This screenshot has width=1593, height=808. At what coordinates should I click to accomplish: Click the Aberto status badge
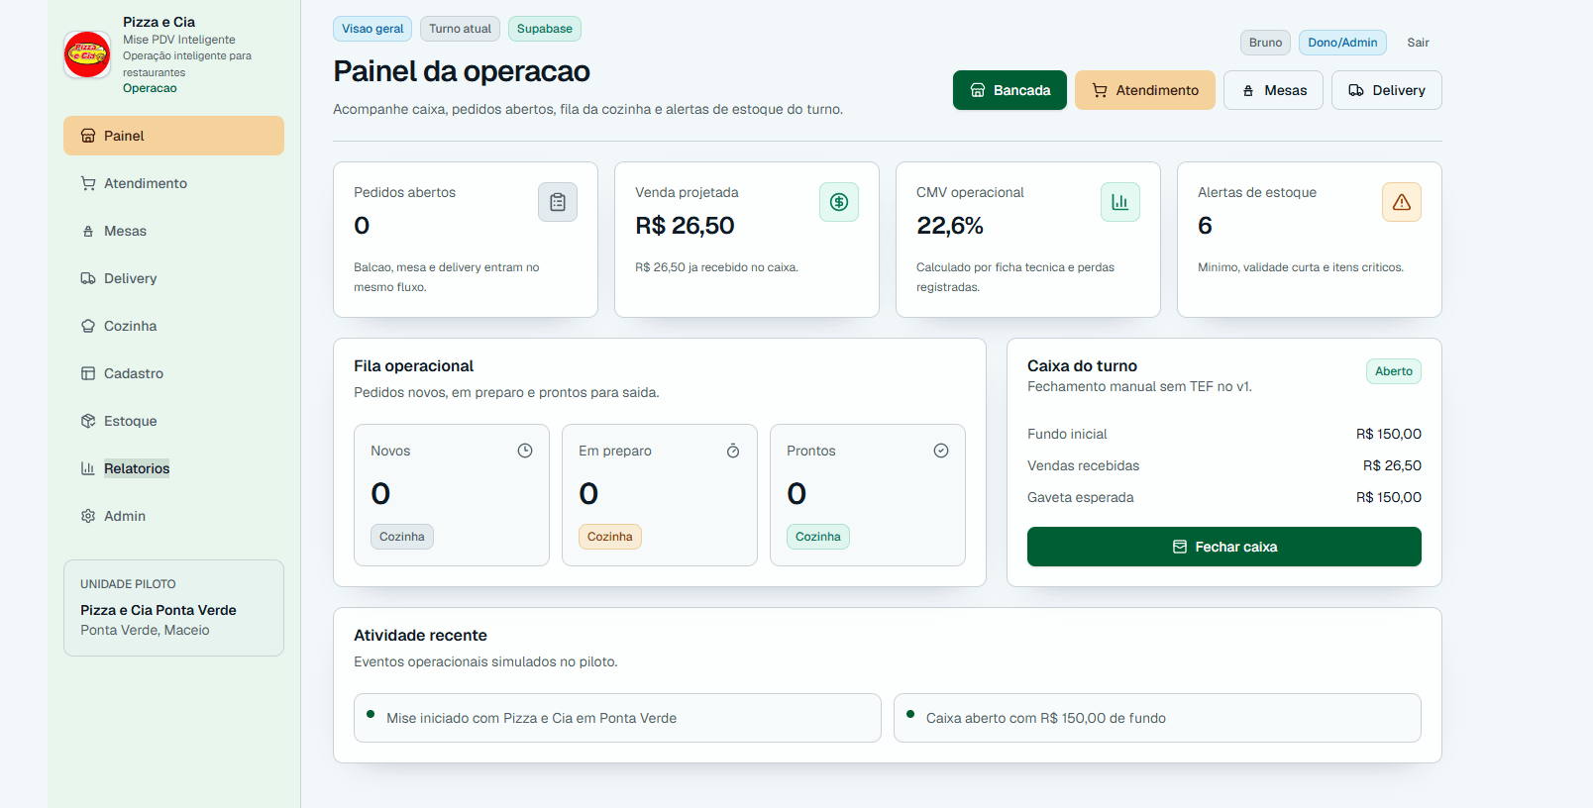click(1394, 371)
